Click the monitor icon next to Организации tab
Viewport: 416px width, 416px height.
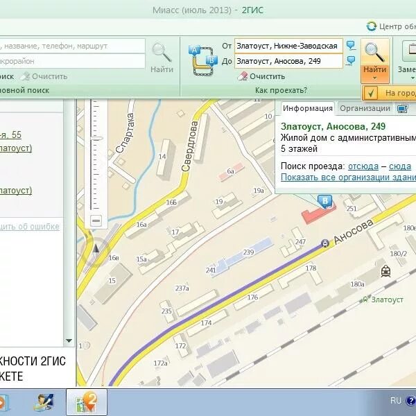click(x=402, y=109)
